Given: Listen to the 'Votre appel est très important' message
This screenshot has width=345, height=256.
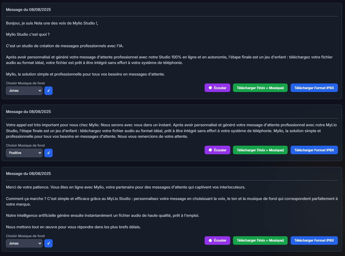Looking at the screenshot, I should coord(217,150).
